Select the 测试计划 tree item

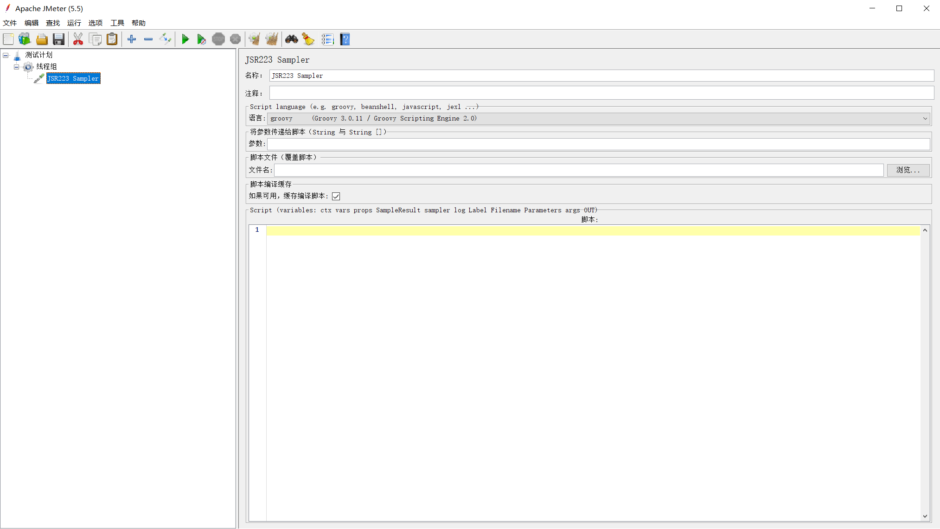coord(39,55)
